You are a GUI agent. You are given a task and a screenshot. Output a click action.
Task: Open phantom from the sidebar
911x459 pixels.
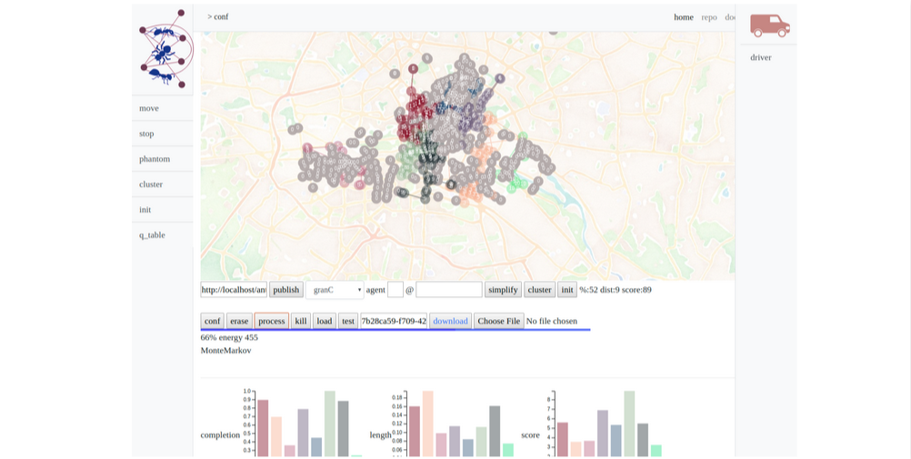155,159
